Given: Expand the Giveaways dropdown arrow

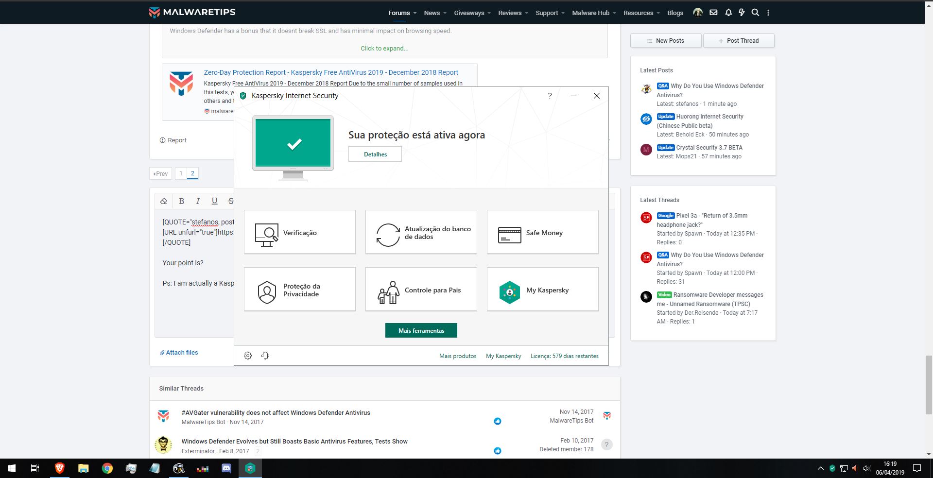Looking at the screenshot, I should click(489, 13).
